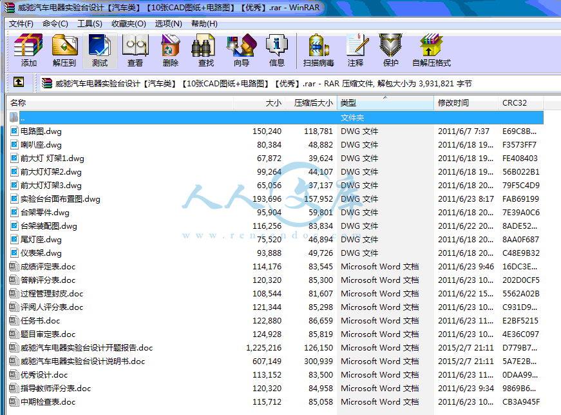Open the 文件(F) menu
Screen dimensions: 561x415
click(x=21, y=24)
